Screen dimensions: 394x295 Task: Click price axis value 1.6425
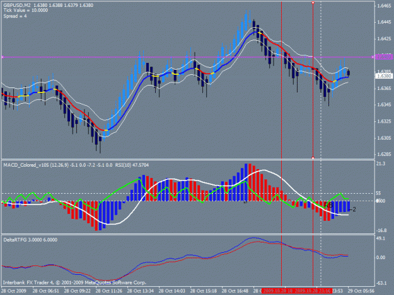(384, 39)
